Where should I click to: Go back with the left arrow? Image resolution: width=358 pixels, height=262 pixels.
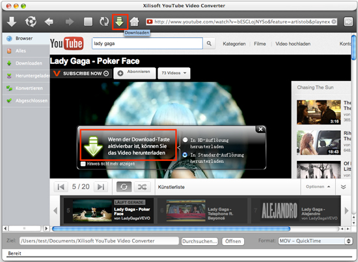point(49,22)
